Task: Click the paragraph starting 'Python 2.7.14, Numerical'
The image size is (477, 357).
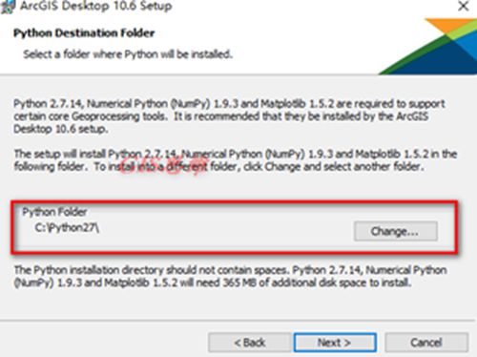Action: pyautogui.click(x=229, y=116)
